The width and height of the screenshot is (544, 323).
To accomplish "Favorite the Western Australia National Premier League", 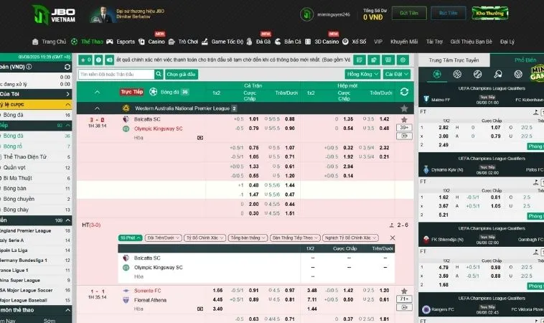I will point(404,108).
